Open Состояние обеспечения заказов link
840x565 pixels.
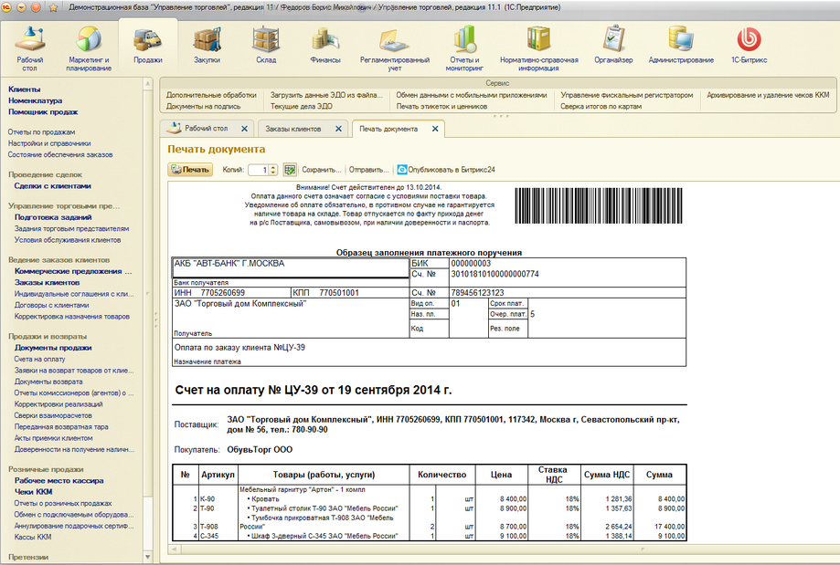coord(60,154)
